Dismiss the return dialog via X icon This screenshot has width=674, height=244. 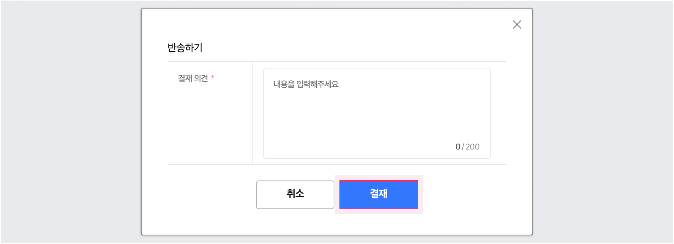(x=517, y=25)
